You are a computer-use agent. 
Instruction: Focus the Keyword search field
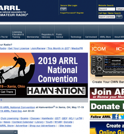click(x=107, y=9)
